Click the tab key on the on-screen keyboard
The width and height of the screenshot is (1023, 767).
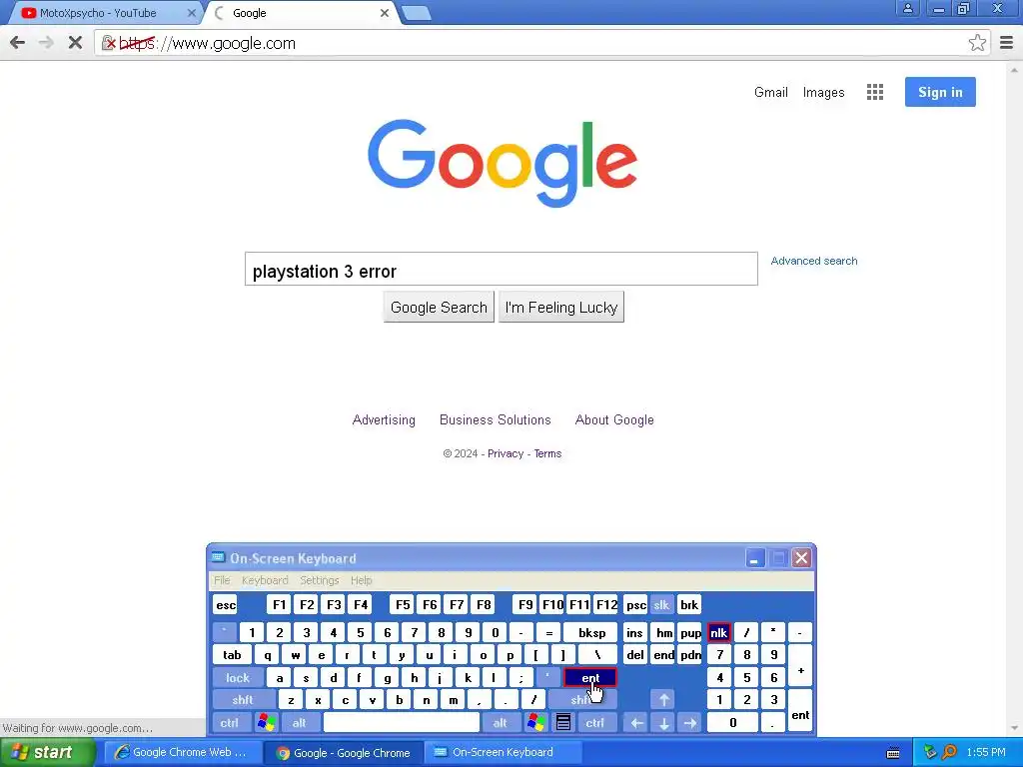coord(232,655)
